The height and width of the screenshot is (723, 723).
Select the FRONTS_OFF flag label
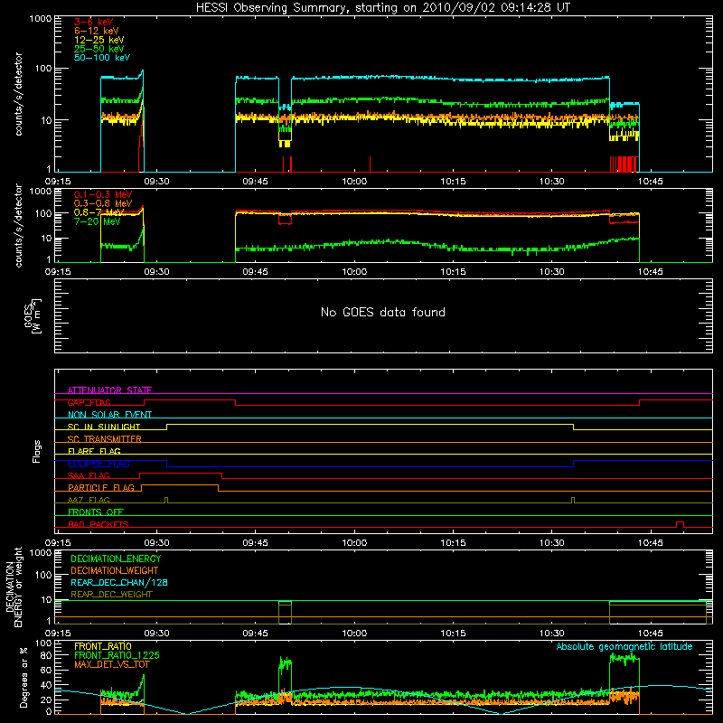click(x=95, y=512)
